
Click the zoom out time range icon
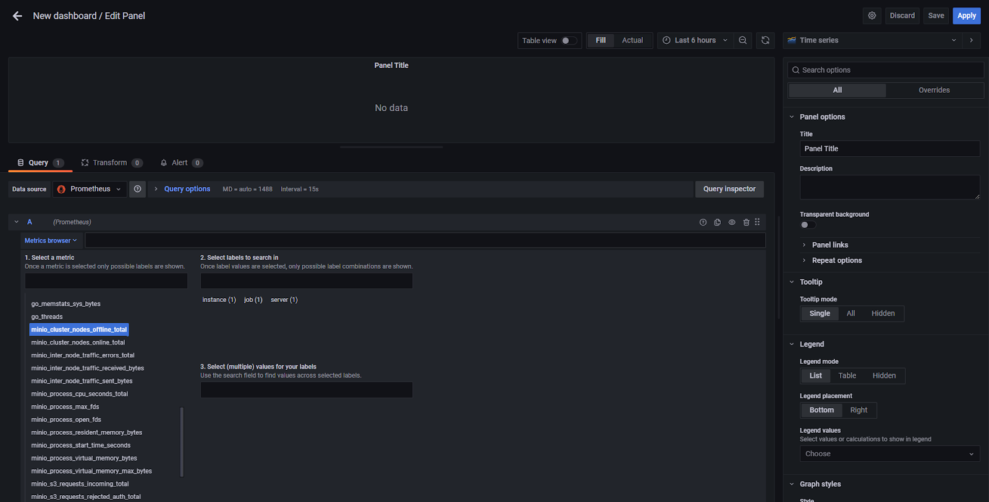click(742, 41)
